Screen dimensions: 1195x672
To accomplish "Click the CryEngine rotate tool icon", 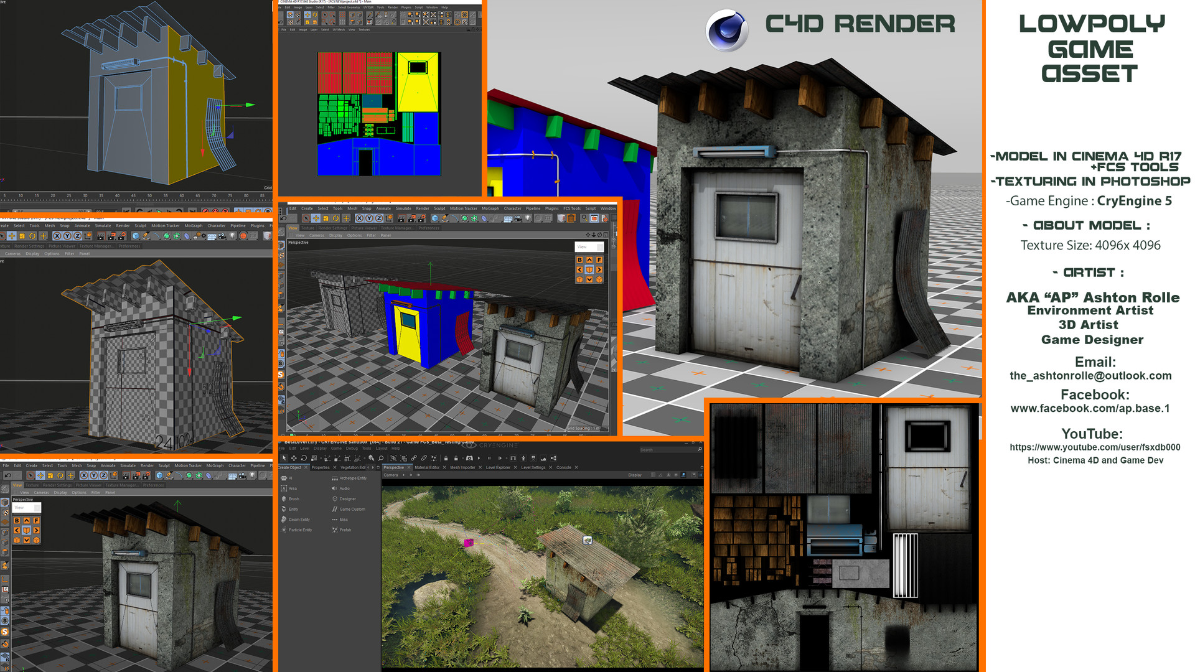I will pyautogui.click(x=304, y=458).
